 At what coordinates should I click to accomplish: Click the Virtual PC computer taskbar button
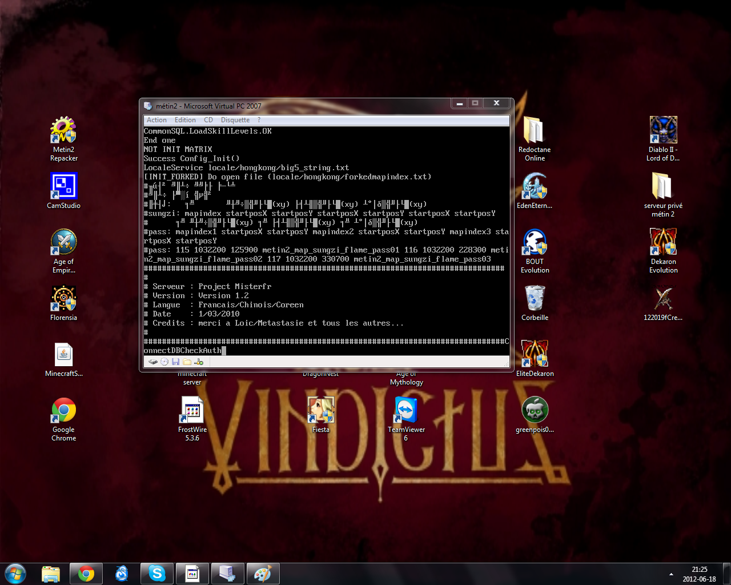pos(228,573)
